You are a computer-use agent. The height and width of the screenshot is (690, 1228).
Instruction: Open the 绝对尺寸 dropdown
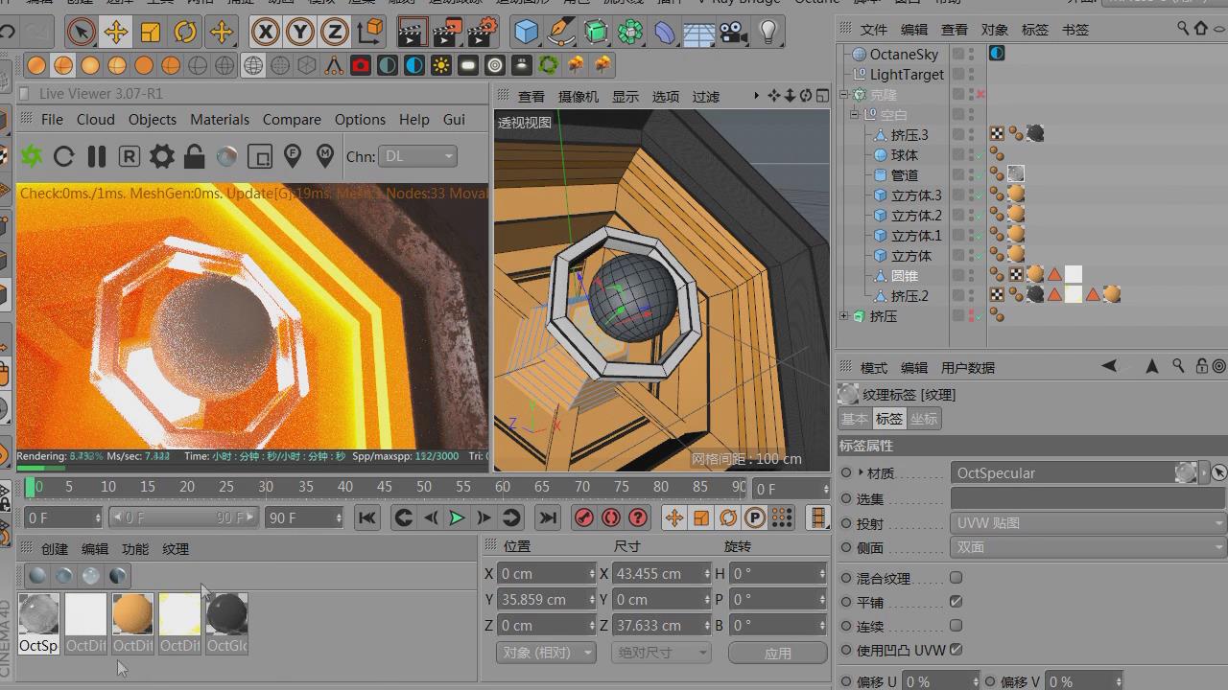click(x=661, y=653)
